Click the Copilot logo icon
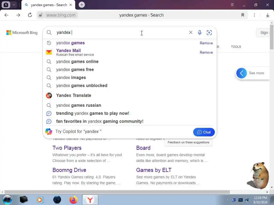Viewport: 274px width, 205px height. click(x=49, y=132)
